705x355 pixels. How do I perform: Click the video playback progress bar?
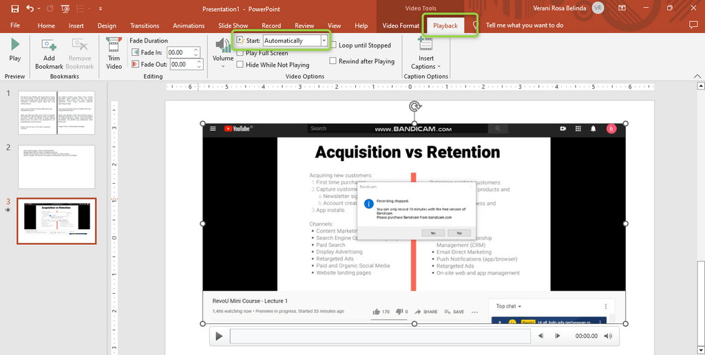pyautogui.click(x=379, y=336)
